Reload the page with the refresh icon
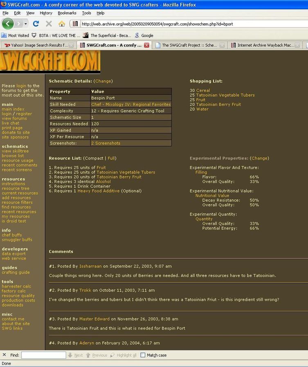Viewport: 308px width, 367px height. pyautogui.click(x=36, y=24)
